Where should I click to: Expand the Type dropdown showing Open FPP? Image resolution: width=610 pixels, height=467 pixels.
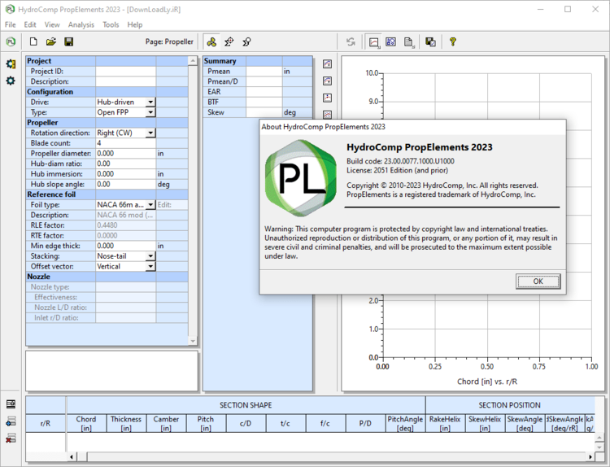point(150,112)
